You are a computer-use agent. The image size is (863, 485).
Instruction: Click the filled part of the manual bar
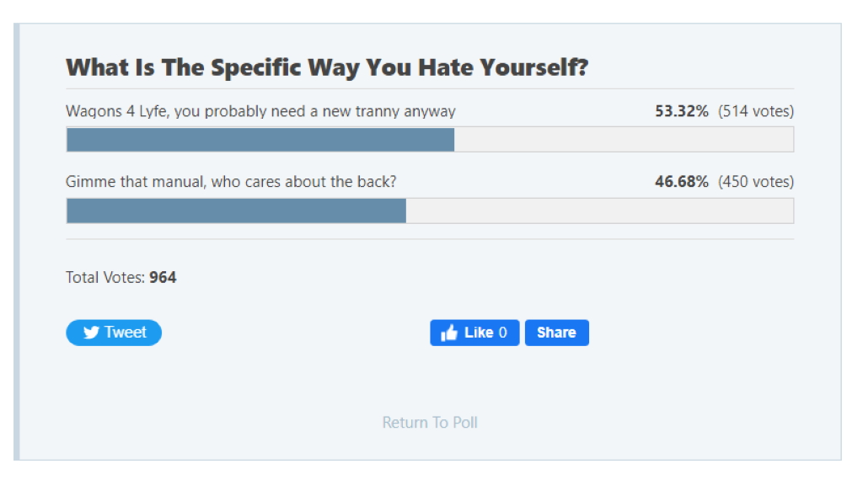pyautogui.click(x=236, y=211)
